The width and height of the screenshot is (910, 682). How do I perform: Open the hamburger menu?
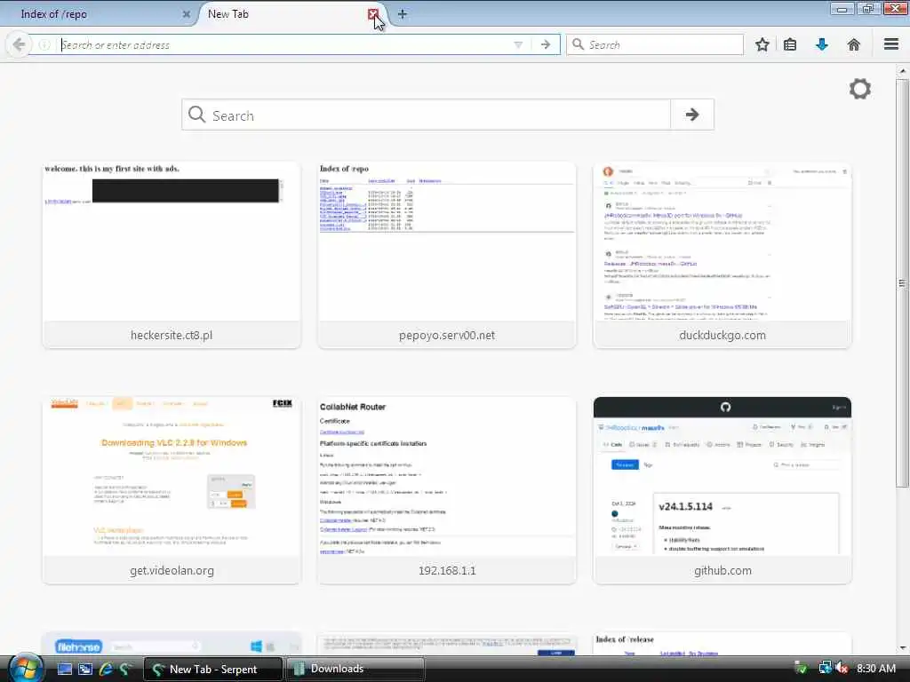[891, 44]
